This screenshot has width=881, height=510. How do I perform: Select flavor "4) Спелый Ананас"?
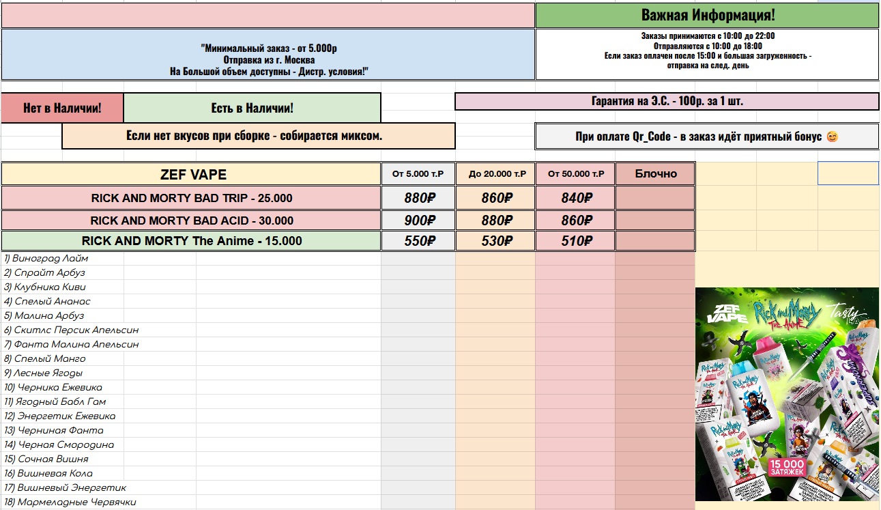click(48, 302)
